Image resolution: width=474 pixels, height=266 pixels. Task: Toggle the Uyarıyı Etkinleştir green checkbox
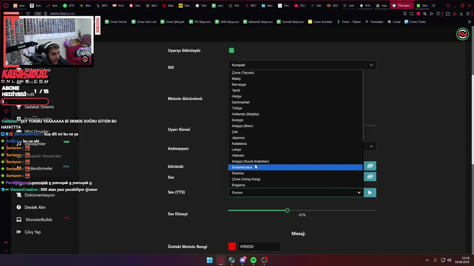pos(231,50)
